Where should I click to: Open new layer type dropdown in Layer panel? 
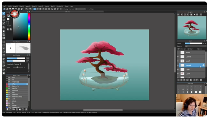tap(188, 80)
